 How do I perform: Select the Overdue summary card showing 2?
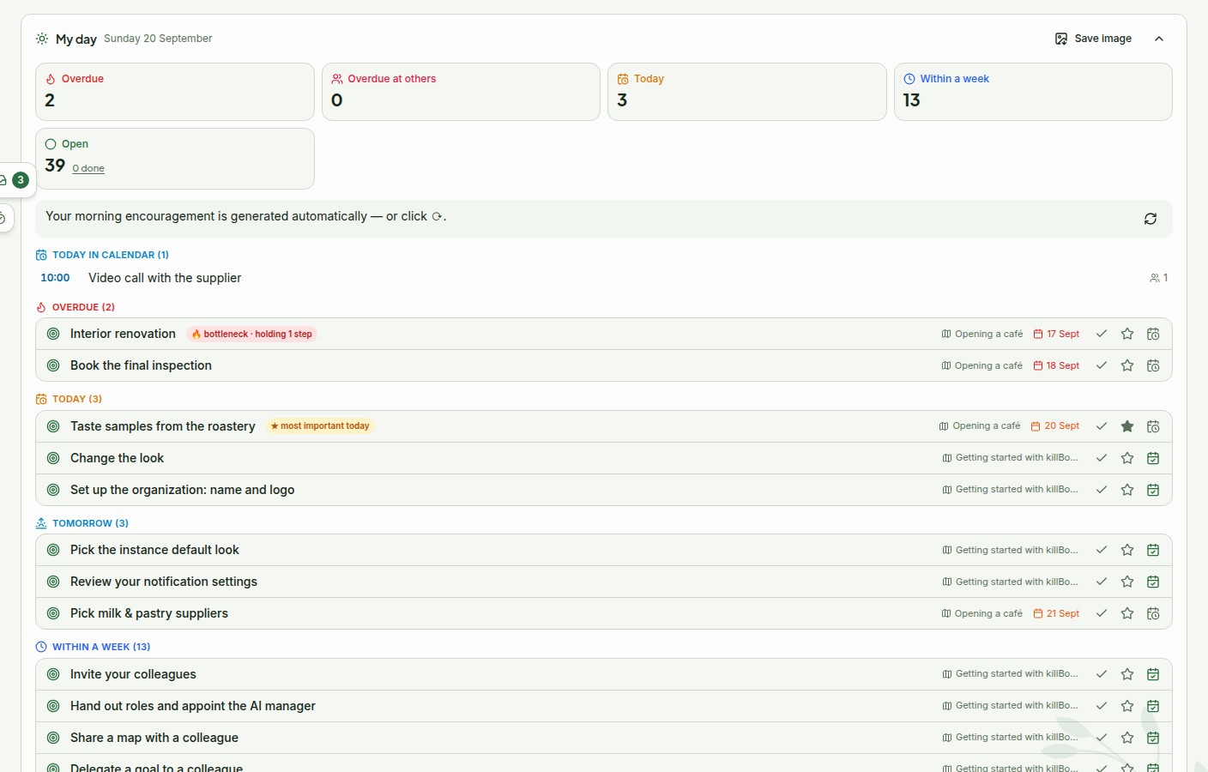tap(175, 92)
